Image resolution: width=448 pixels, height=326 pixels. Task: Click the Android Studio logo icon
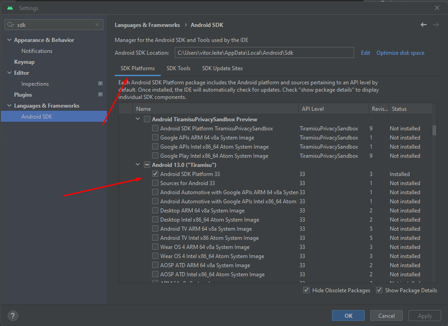tap(10, 8)
